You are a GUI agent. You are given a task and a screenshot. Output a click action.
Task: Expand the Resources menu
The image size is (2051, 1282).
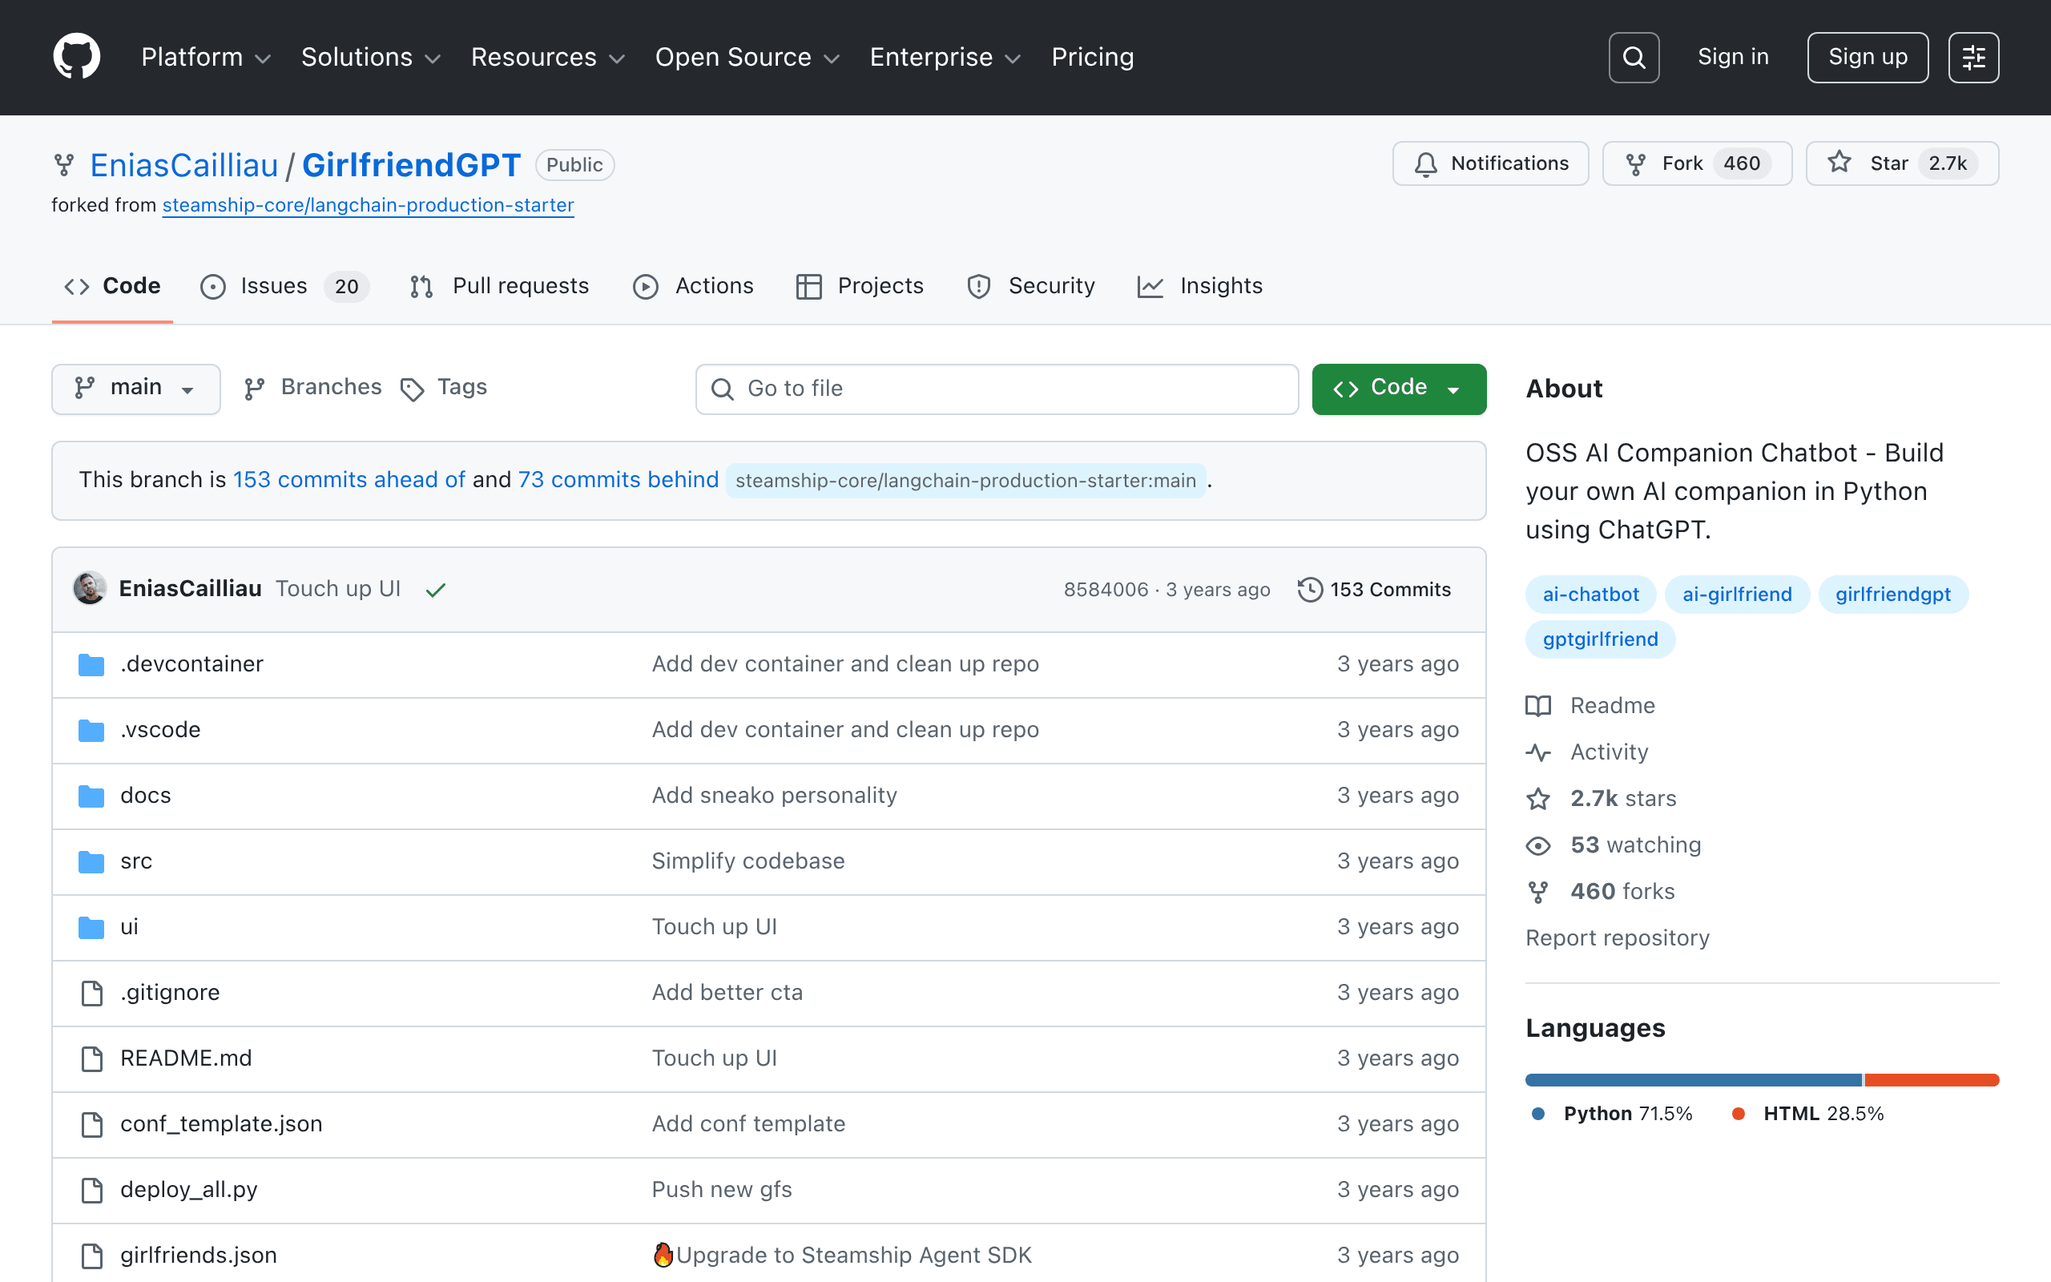coord(547,57)
